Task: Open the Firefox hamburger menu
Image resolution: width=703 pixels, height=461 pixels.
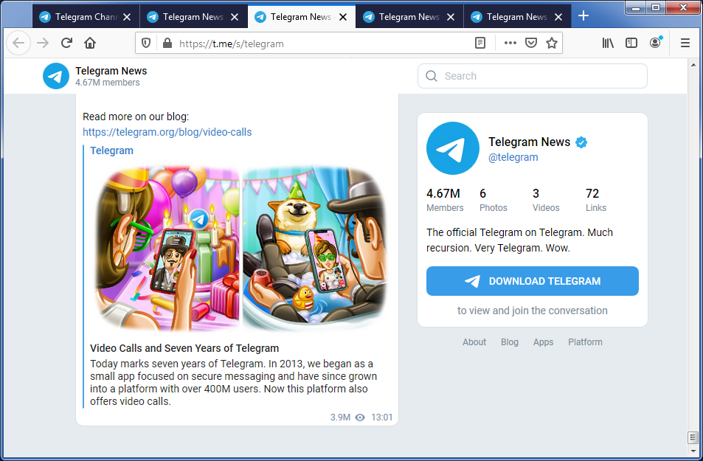Action: point(685,43)
